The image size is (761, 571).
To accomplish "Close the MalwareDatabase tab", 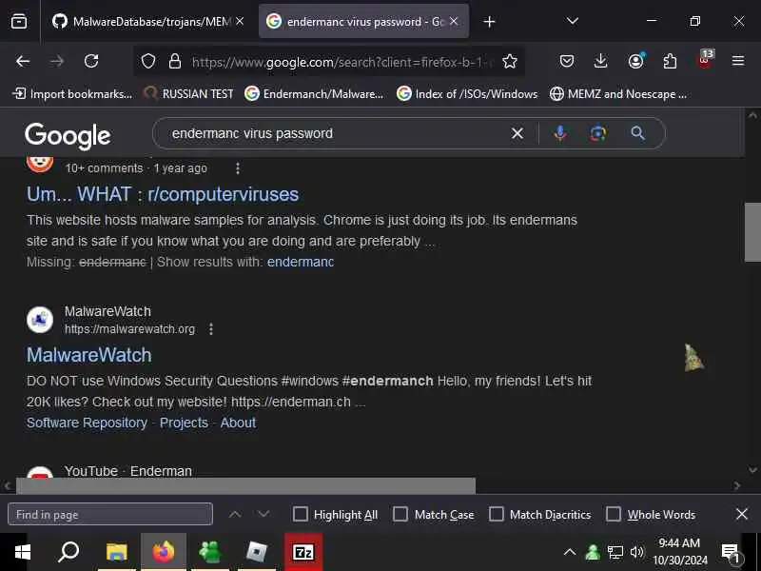I will click(x=240, y=21).
